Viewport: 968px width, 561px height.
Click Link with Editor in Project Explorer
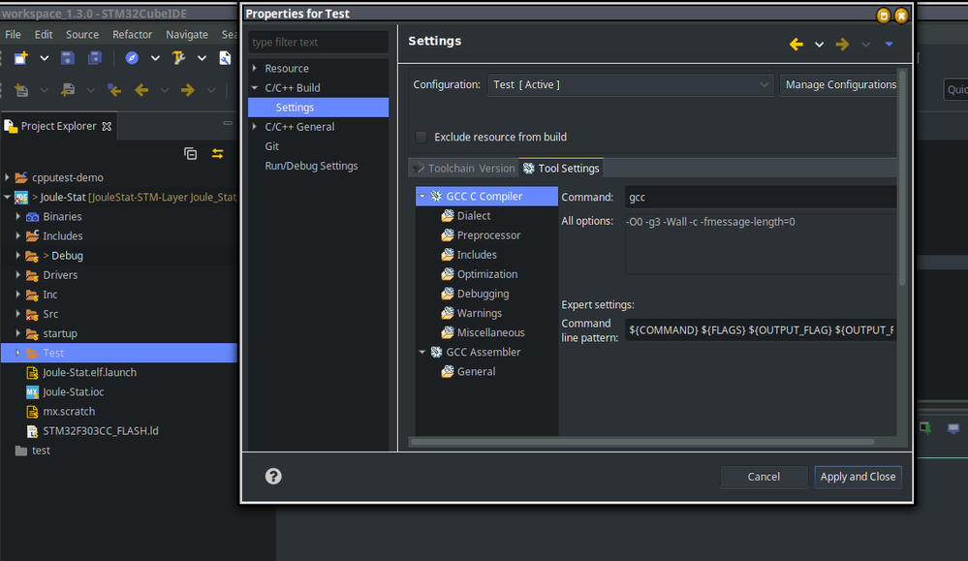tap(217, 154)
